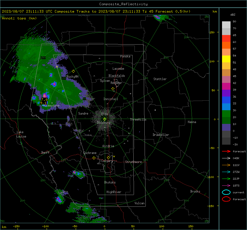Image resolution: width=247 pixels, height=230 pixels.
Task: Select the red band in dBZ legend
Action: [x=226, y=39]
